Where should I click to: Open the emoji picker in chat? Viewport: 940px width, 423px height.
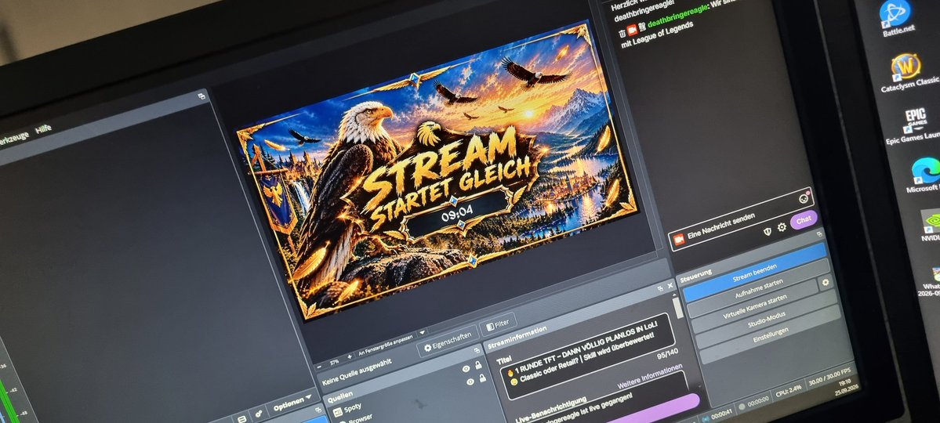pos(804,199)
